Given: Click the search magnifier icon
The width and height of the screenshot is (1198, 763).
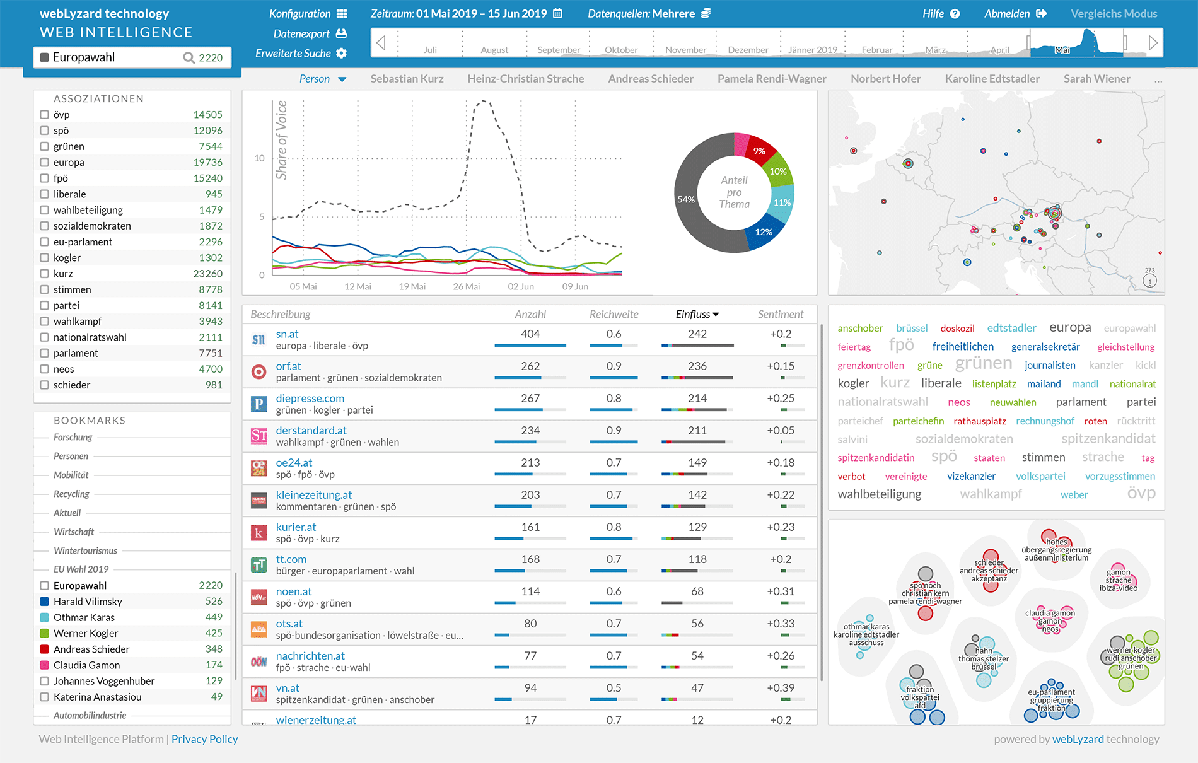Looking at the screenshot, I should pos(189,57).
